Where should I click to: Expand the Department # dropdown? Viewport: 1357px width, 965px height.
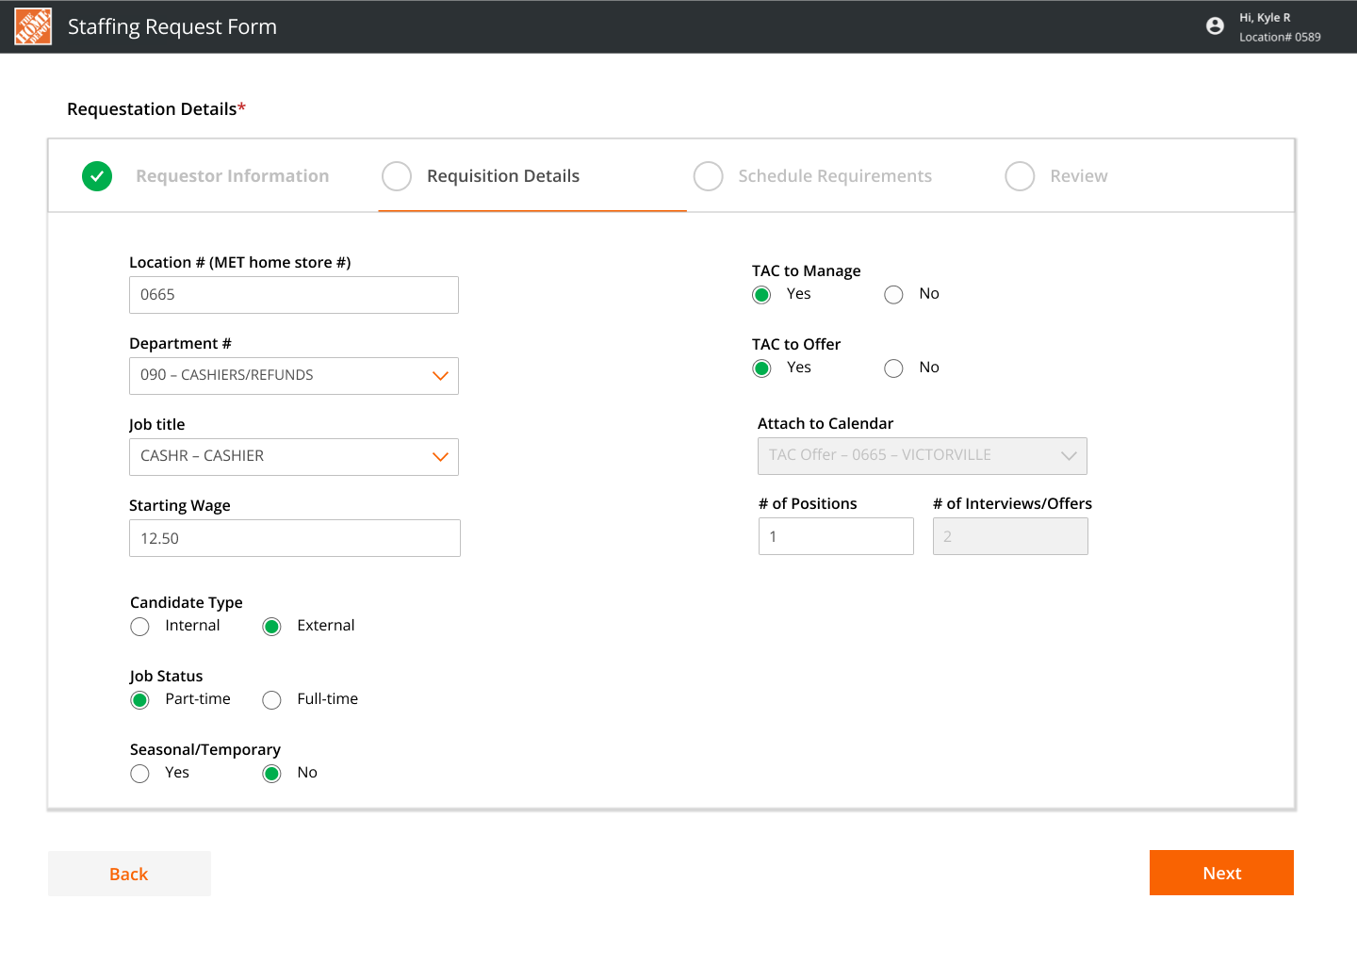point(294,376)
